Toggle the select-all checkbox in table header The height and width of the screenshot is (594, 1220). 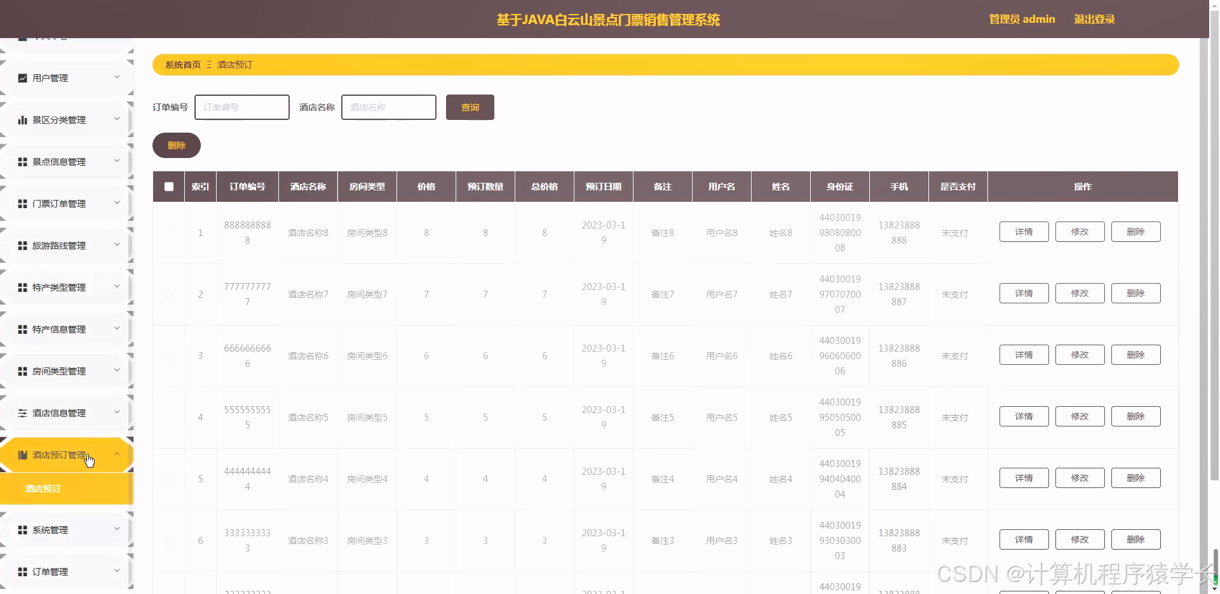coord(169,187)
